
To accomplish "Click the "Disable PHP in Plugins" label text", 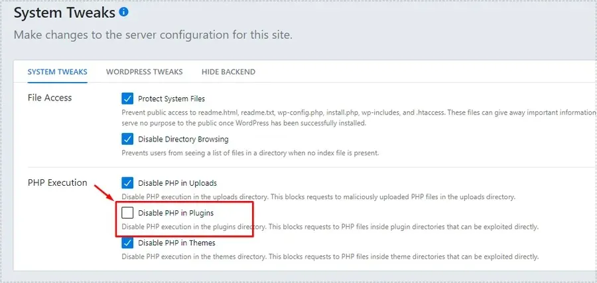I will click(176, 214).
